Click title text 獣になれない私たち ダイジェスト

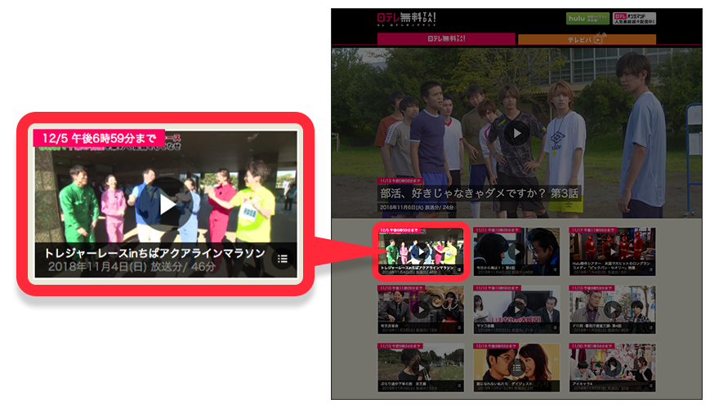504,384
